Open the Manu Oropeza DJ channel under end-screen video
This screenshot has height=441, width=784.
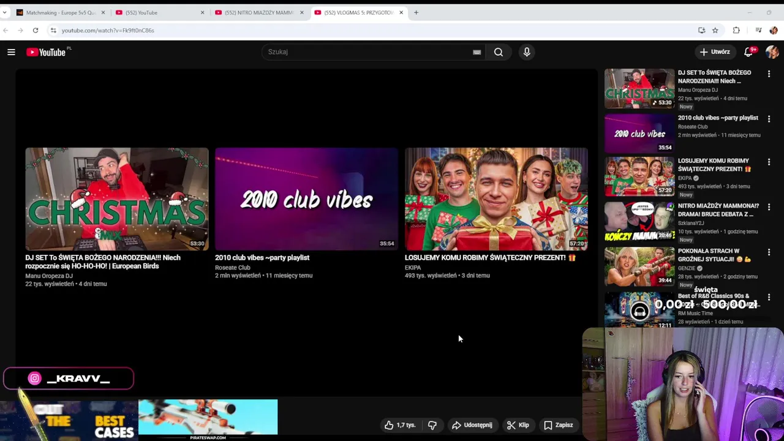(49, 276)
